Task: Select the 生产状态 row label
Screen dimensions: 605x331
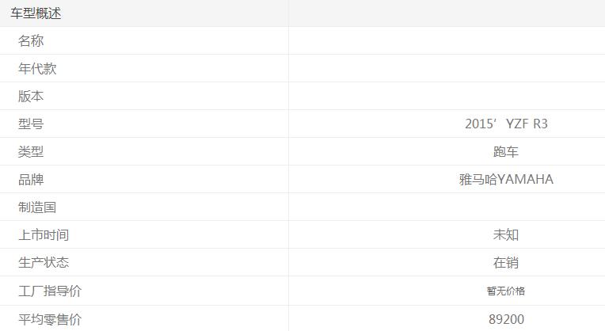Action: click(x=44, y=263)
